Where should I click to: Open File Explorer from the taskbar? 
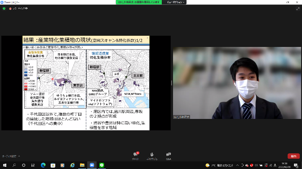[x=82, y=165]
